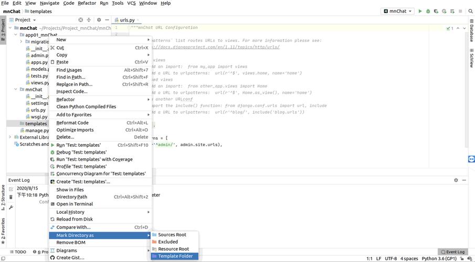This screenshot has width=475, height=262.
Task: Expand the migrations folder
Action: [21, 42]
